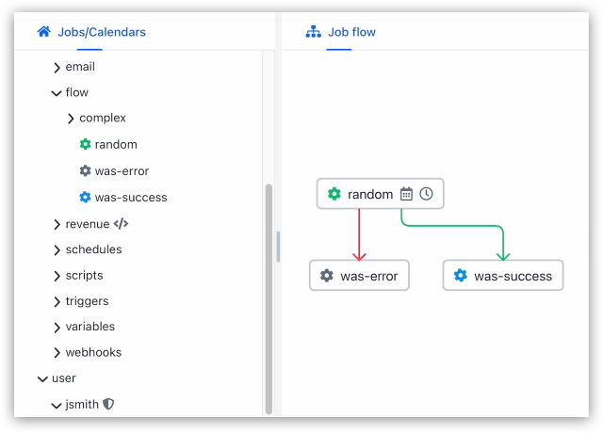Select the was-error node in the flow diagram
The image size is (603, 433).
point(359,276)
